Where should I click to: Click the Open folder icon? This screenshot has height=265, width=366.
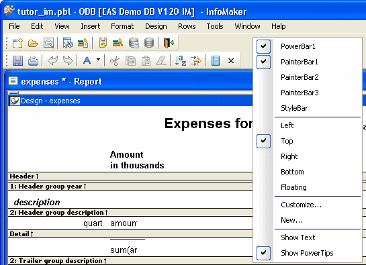[33, 43]
